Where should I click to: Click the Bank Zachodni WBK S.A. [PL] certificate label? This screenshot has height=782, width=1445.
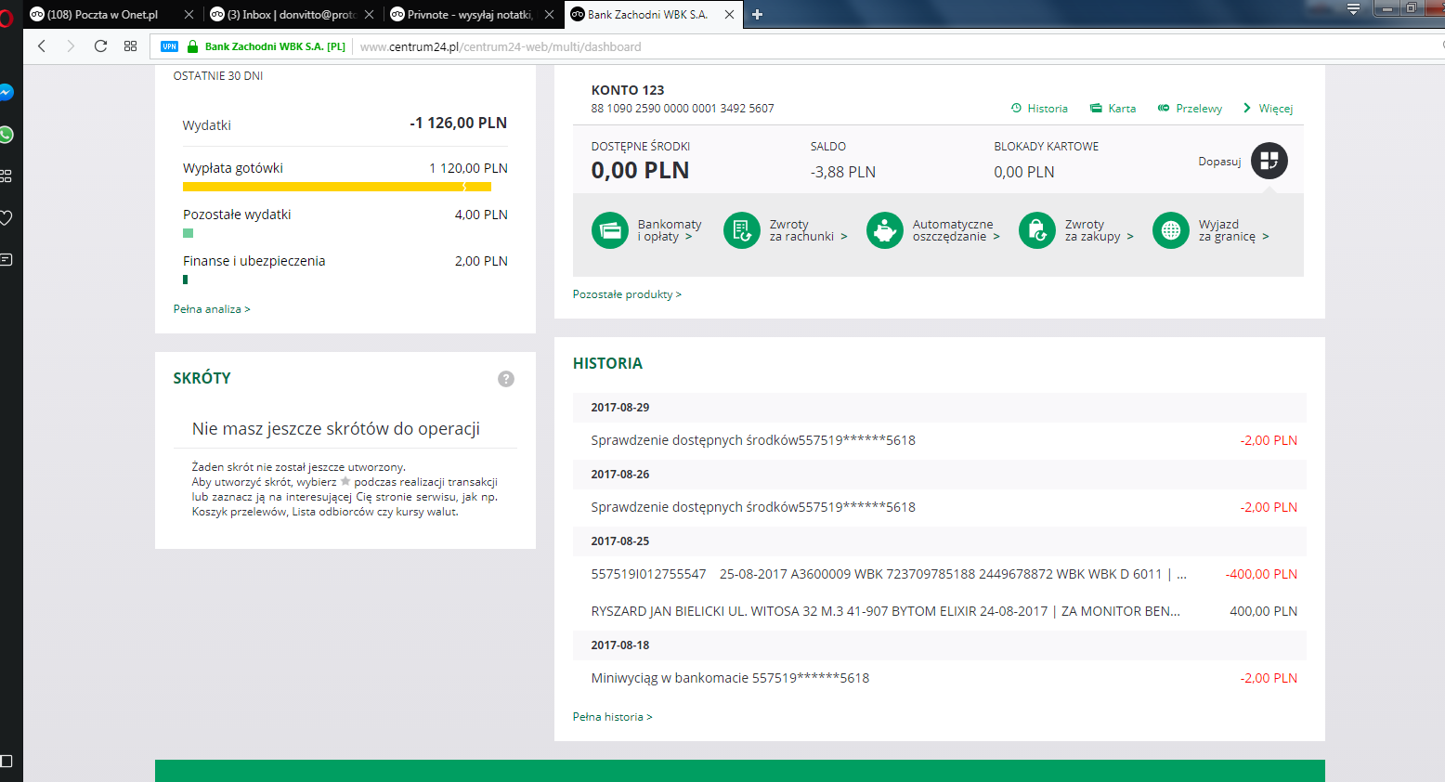tap(275, 46)
